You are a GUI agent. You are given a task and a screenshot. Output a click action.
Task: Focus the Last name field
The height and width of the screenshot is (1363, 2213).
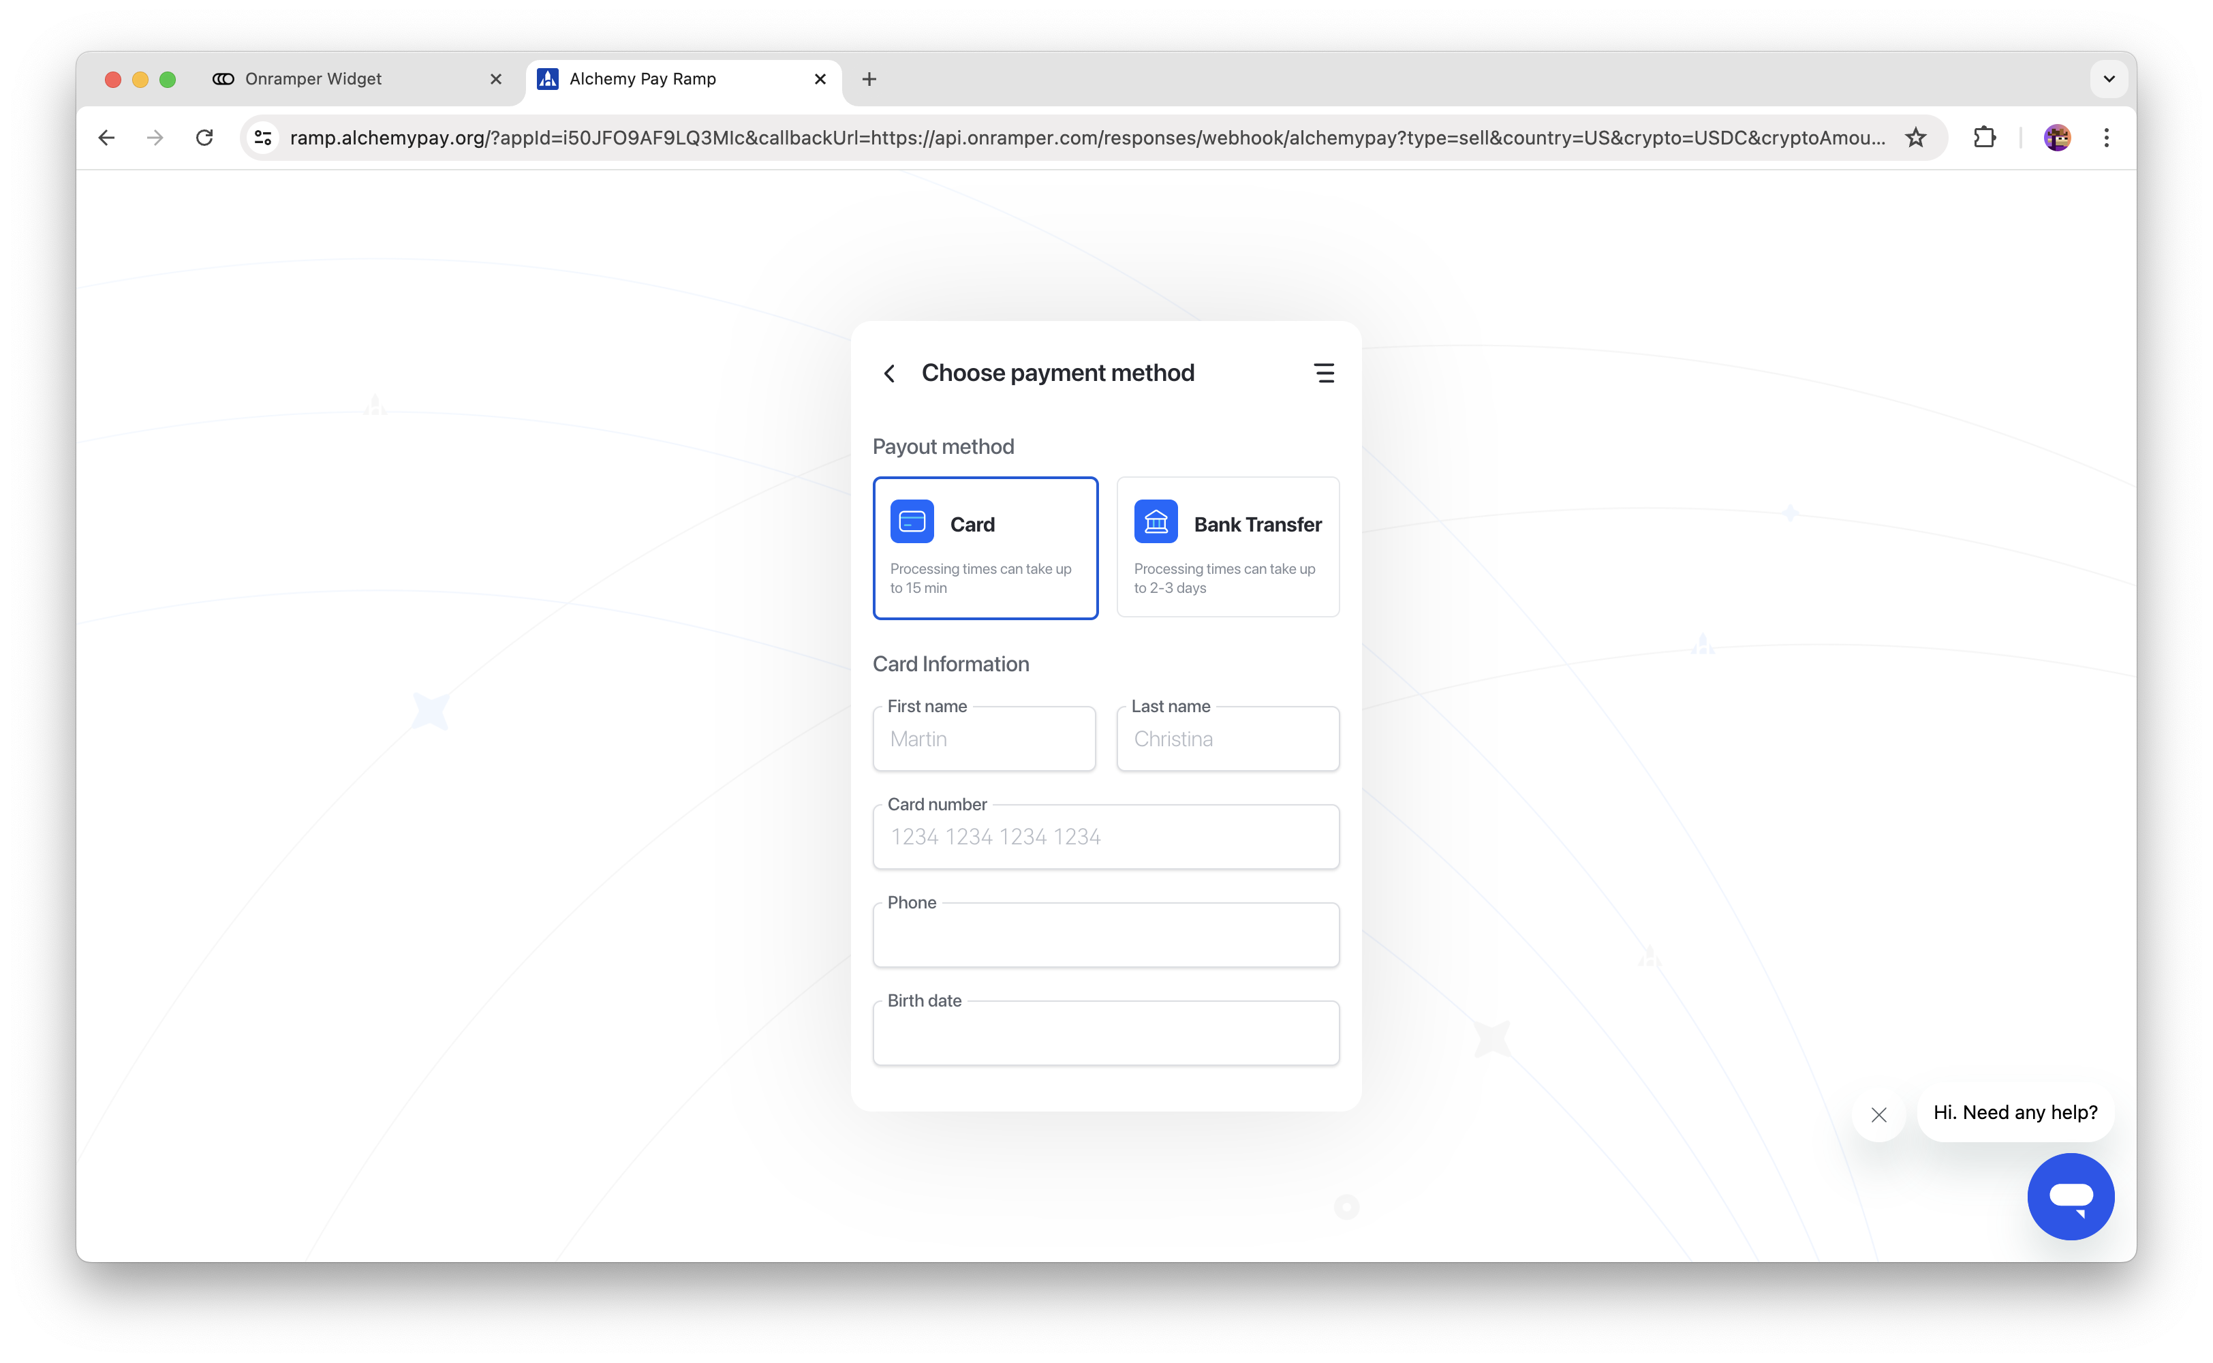[x=1228, y=739]
